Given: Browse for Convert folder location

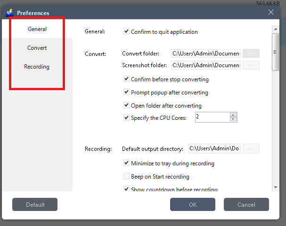Looking at the screenshot, I should [251, 54].
